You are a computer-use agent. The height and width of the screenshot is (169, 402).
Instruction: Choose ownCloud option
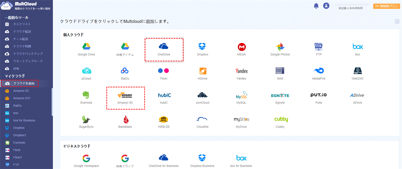[203, 98]
